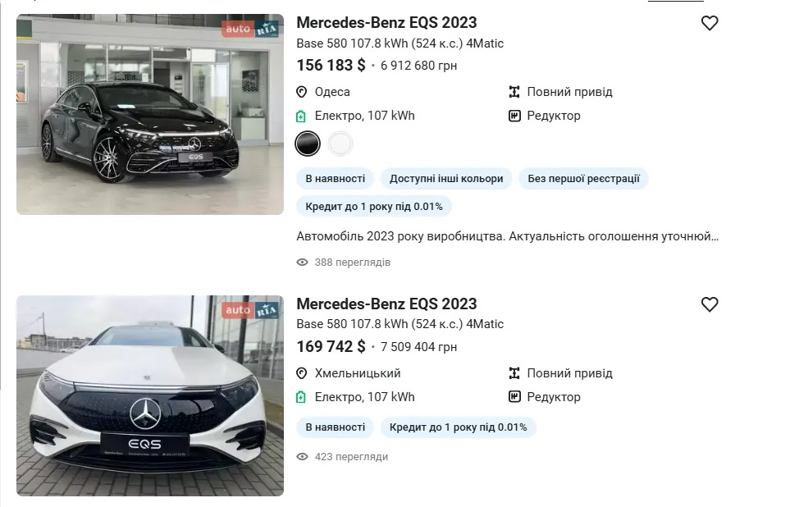Click the heart icon on the first EQS listing
Viewport: 790px width, 507px height.
[x=710, y=23]
